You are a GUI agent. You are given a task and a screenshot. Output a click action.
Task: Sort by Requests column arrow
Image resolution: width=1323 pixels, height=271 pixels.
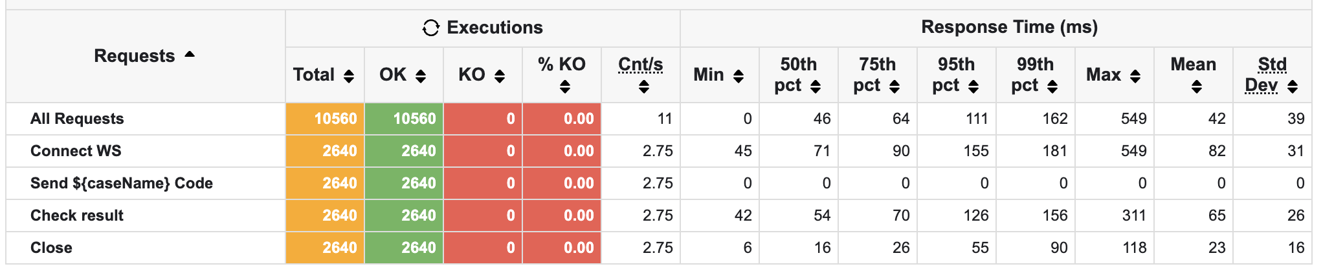(190, 55)
